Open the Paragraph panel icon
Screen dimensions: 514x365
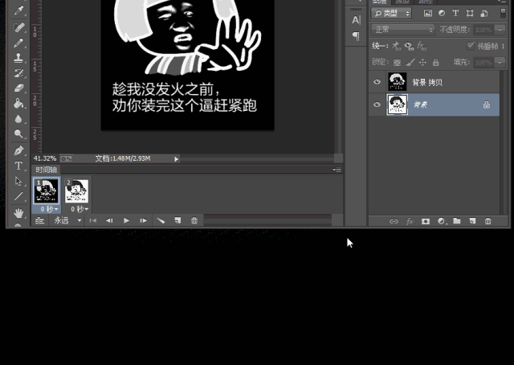356,36
